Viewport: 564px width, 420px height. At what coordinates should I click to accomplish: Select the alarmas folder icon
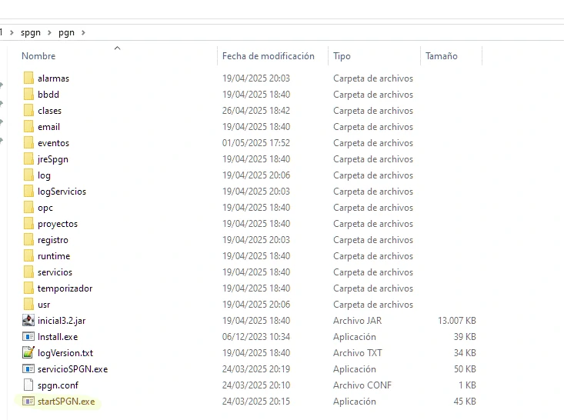28,78
